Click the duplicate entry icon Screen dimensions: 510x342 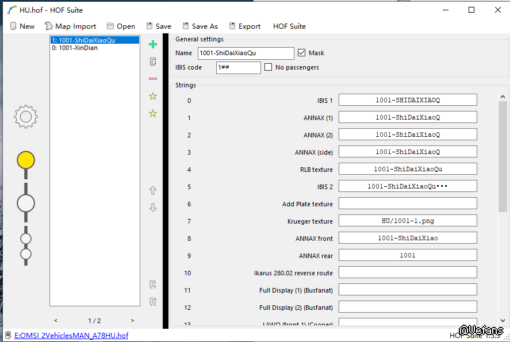click(153, 62)
